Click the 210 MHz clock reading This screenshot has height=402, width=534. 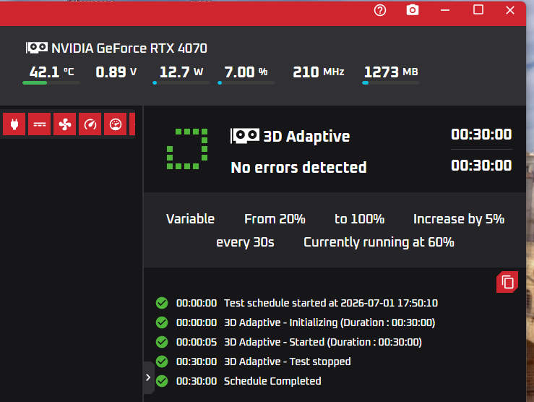point(319,72)
